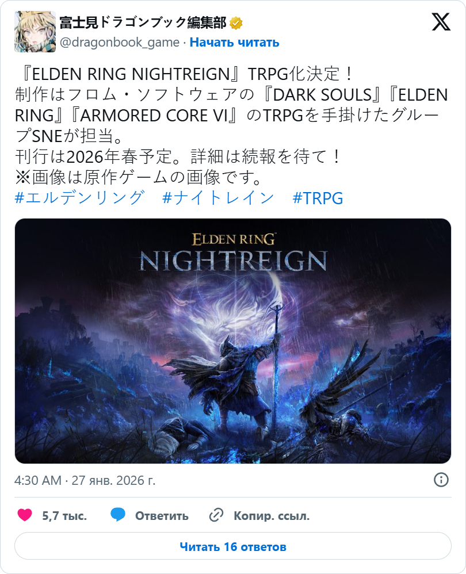Click the Ответить reply label
The image size is (466, 574).
(162, 515)
